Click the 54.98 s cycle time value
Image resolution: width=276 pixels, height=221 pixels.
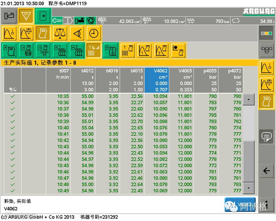click(x=267, y=21)
